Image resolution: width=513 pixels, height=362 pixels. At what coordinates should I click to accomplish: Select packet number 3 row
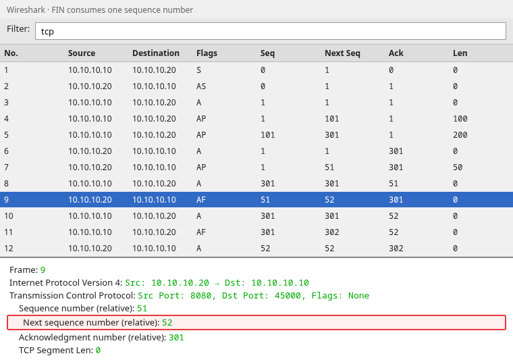pyautogui.click(x=256, y=103)
